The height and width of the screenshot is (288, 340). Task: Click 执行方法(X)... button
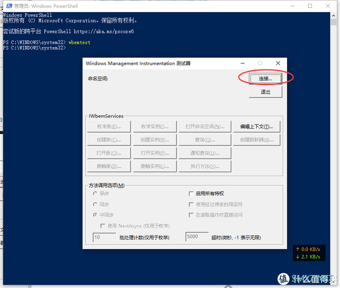point(205,166)
